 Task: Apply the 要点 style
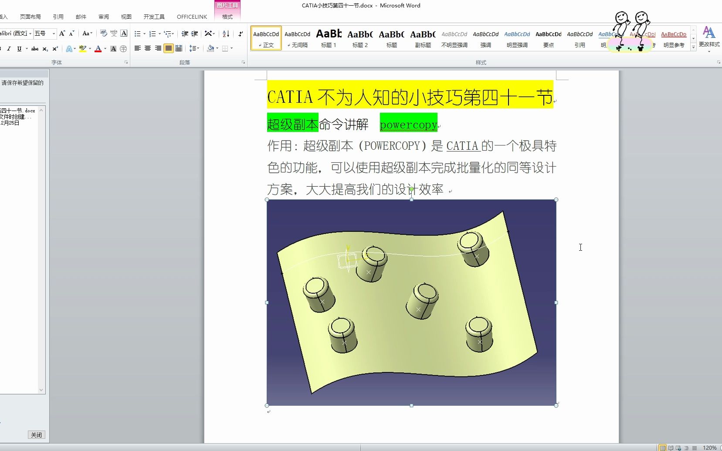[x=549, y=38]
